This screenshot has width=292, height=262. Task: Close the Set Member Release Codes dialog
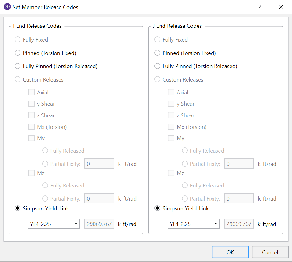pyautogui.click(x=281, y=7)
